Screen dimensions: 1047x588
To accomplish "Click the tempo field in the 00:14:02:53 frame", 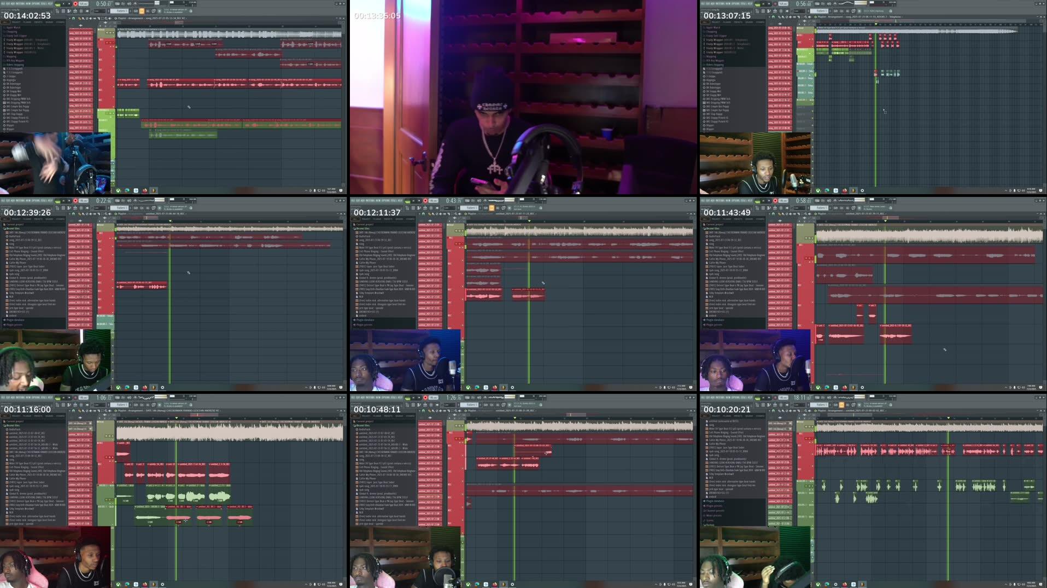I will pos(83,3).
